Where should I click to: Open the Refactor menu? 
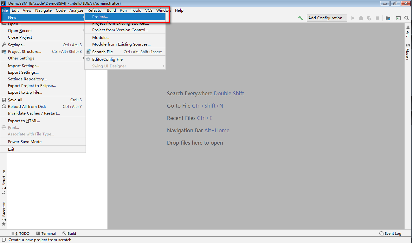click(x=95, y=10)
